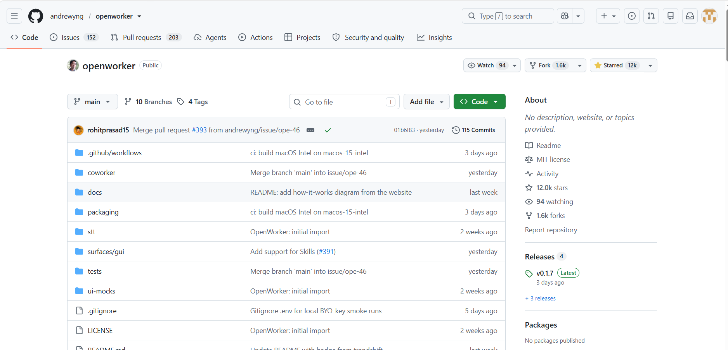Open pull request #393 link

click(x=199, y=130)
